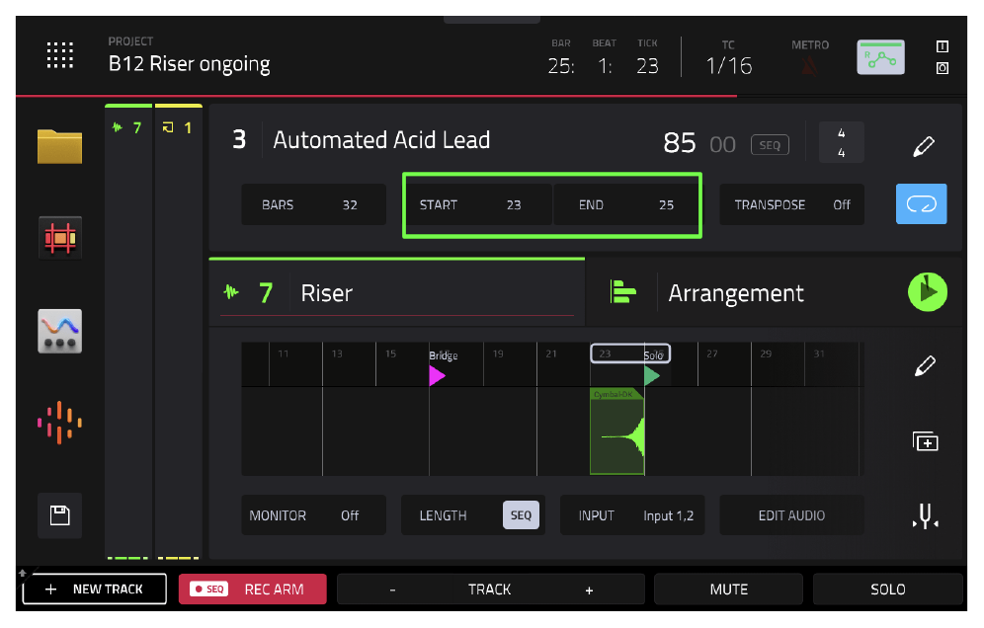The width and height of the screenshot is (984, 628).
Task: Open the Transpose Off field
Action: [x=792, y=204]
